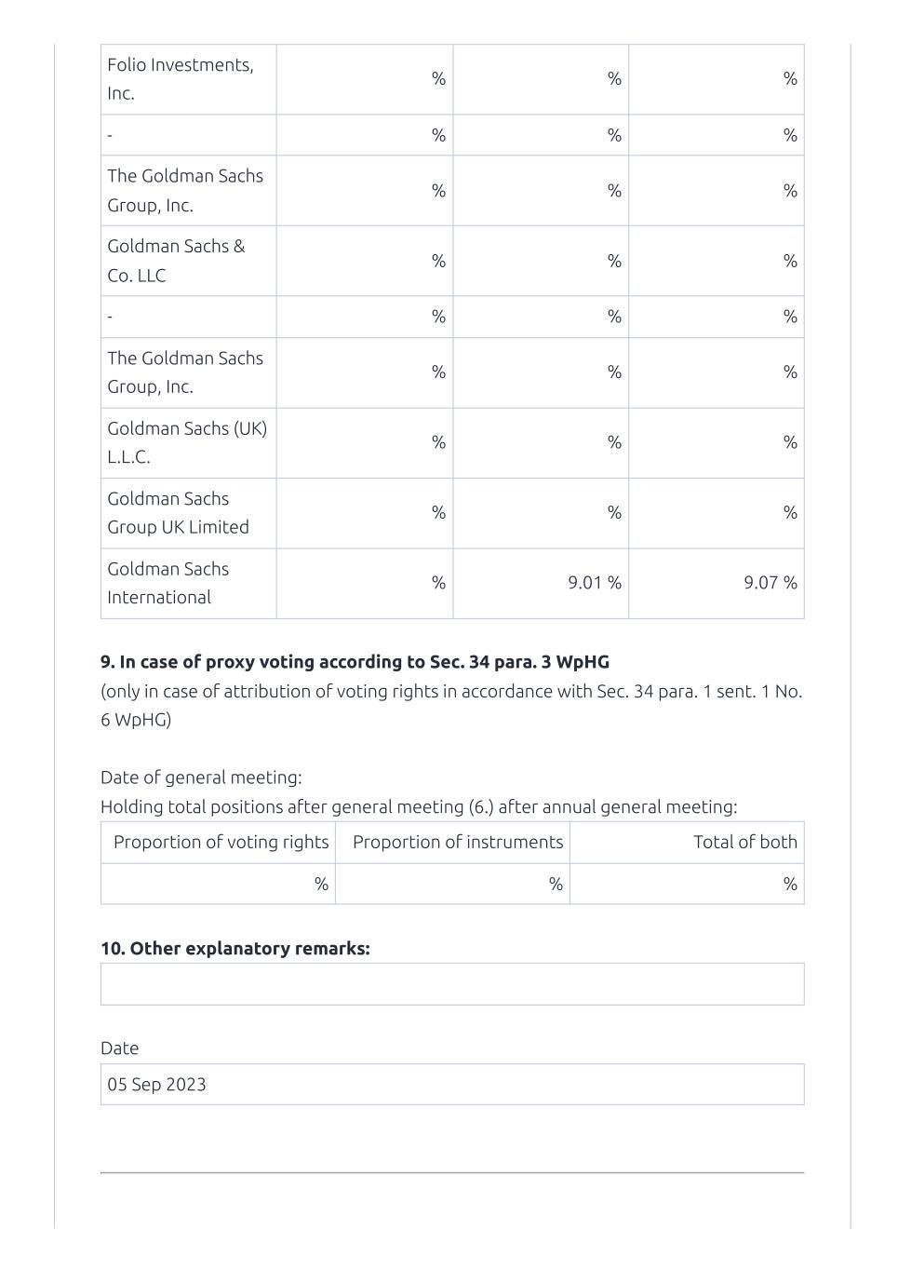Click the Goldman Sachs (UK) L.L.C. cell
Screen dimensions: 898x1271
tap(188, 442)
